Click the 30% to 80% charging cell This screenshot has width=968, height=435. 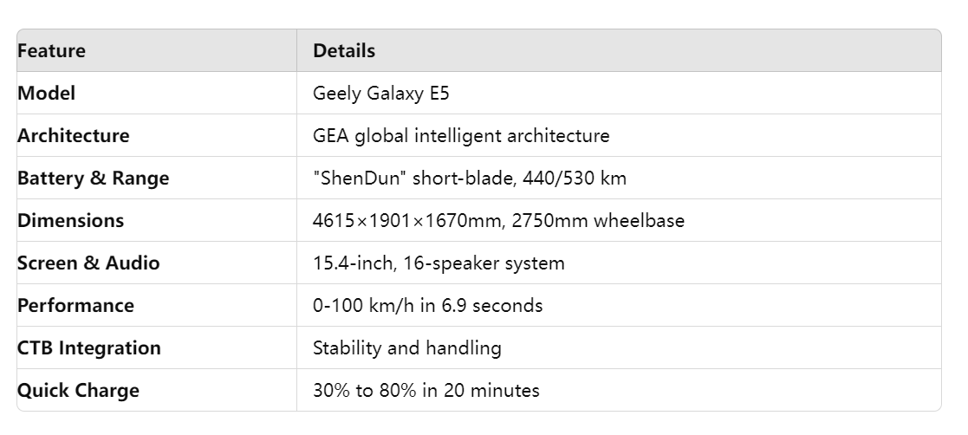[x=426, y=391]
